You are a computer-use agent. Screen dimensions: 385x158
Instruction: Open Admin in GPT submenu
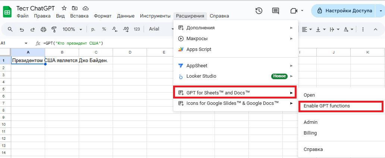(342, 122)
